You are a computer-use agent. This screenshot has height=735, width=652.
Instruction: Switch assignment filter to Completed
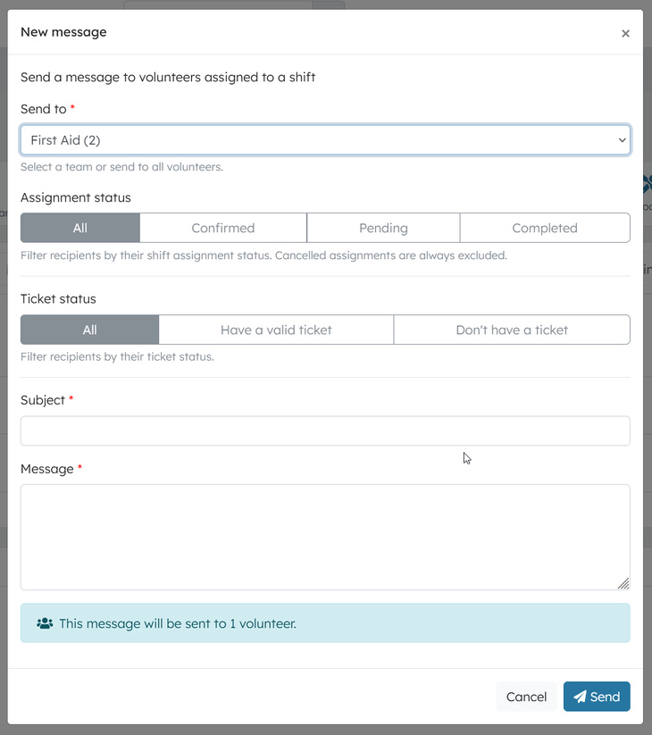tap(545, 228)
